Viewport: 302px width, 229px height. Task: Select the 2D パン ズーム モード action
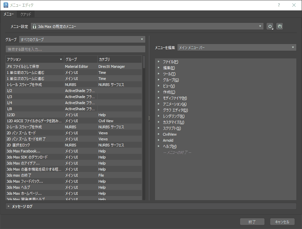(x=74, y=133)
